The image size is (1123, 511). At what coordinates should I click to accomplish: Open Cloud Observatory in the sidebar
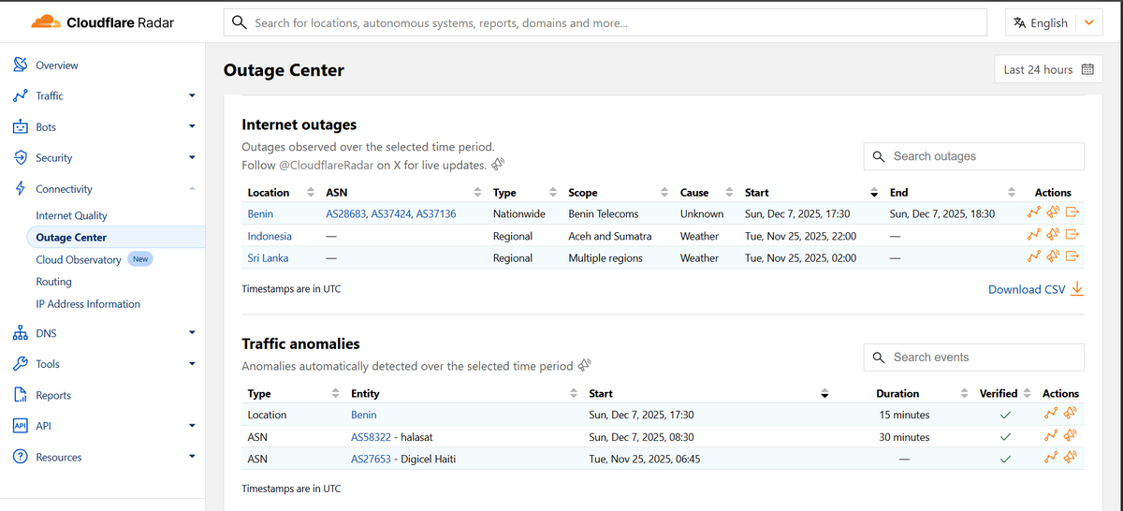pos(79,259)
